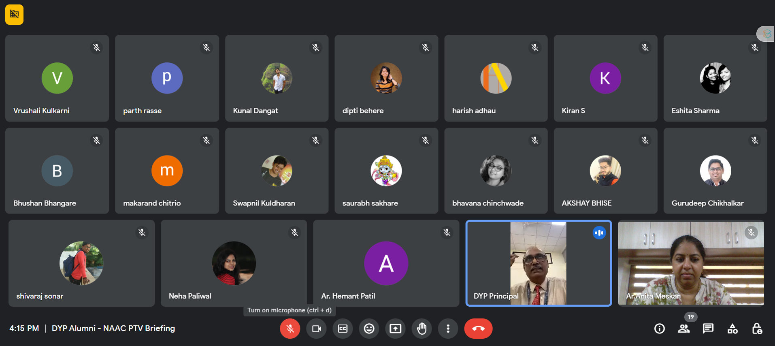Raise hand using the hand icon
This screenshot has width=775, height=346.
422,329
